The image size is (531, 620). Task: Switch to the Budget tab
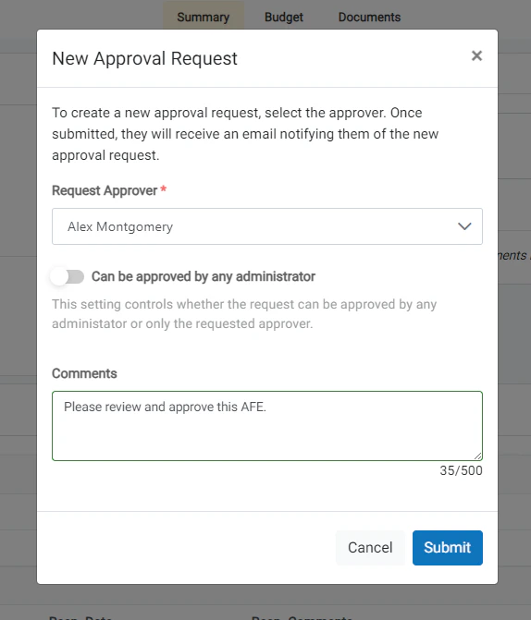[x=283, y=17]
